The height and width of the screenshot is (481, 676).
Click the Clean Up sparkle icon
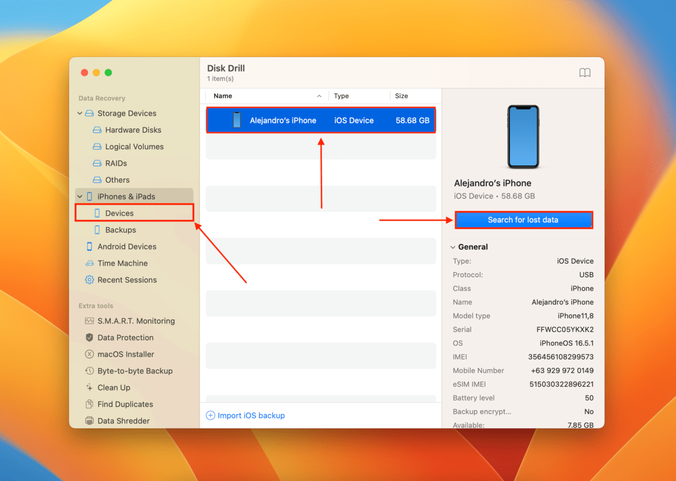click(90, 388)
